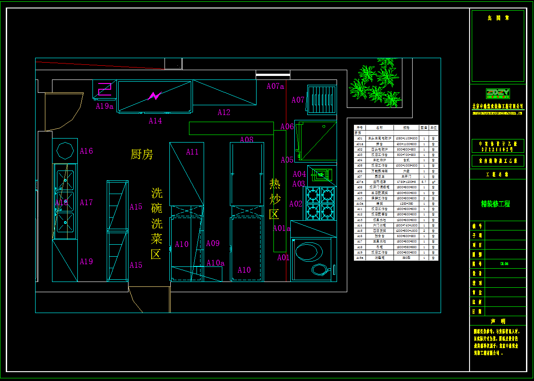
Task: Select the magenta symbol above A19a
Action: point(105,89)
